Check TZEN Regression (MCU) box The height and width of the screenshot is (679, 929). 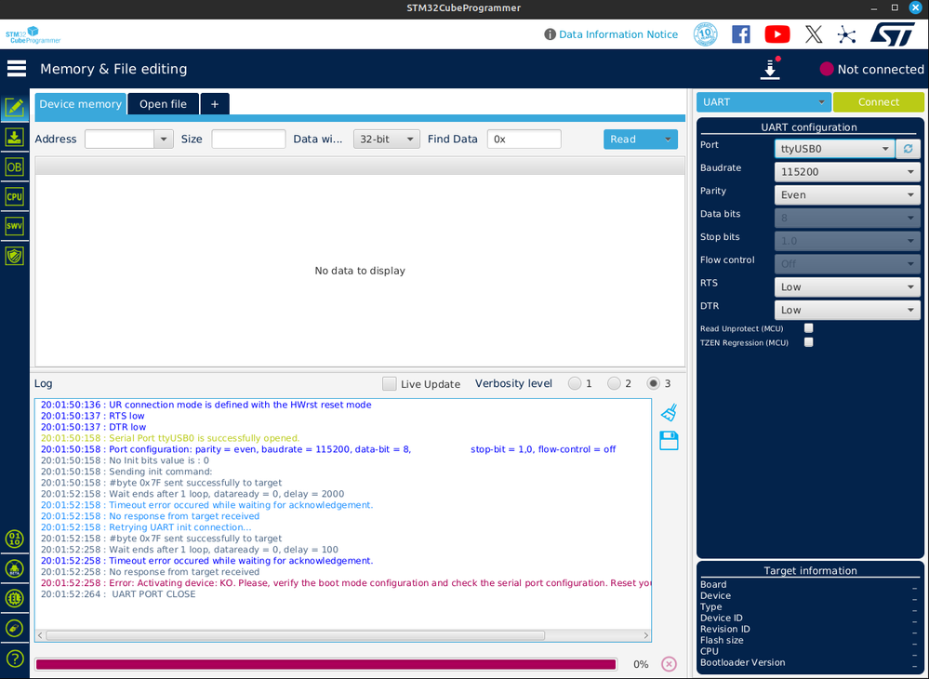809,342
